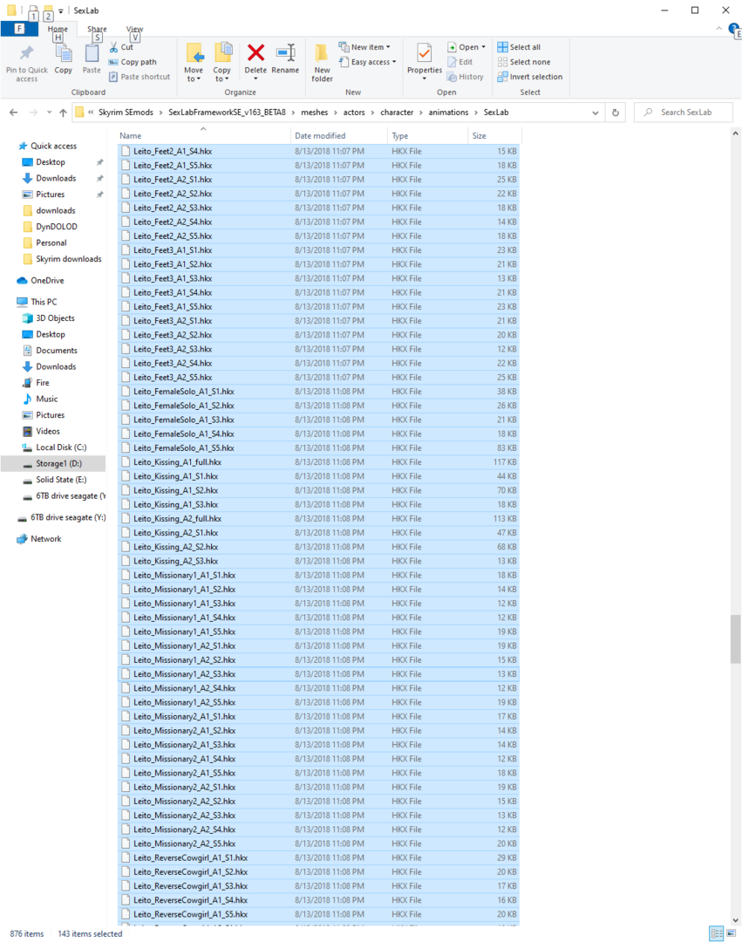Screen dimensions: 742x942
Task: Open Help question mark icon
Action: click(x=733, y=29)
